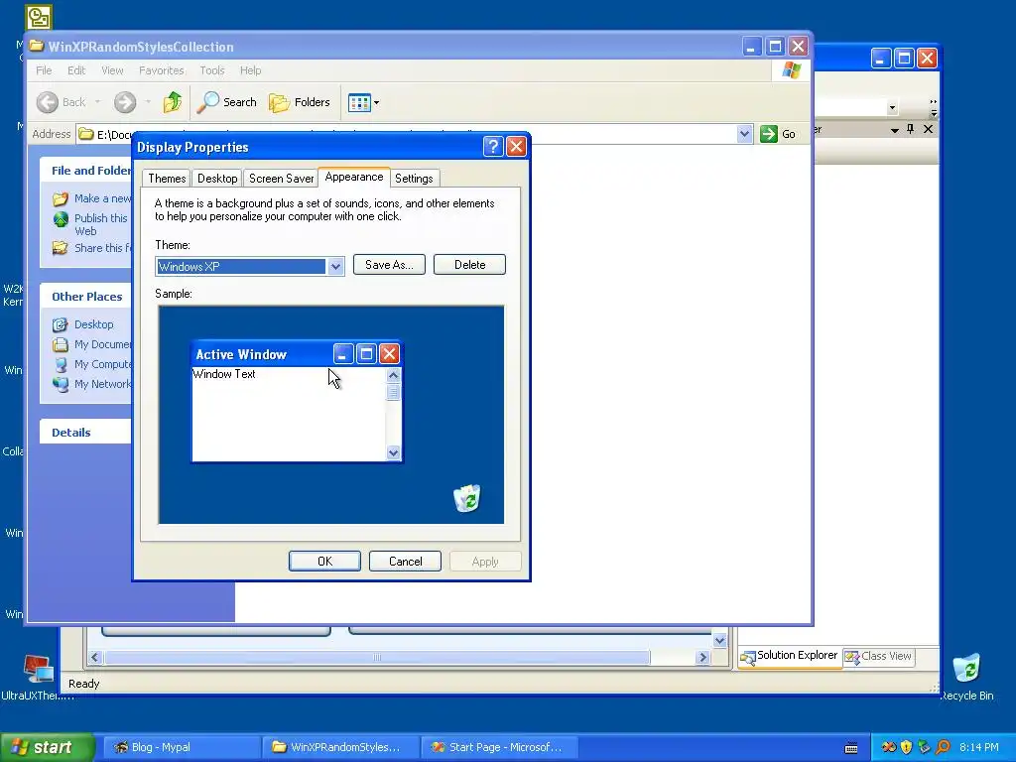Click the sample window scrollbar up arrow
This screenshot has height=762, width=1016.
coord(393,375)
